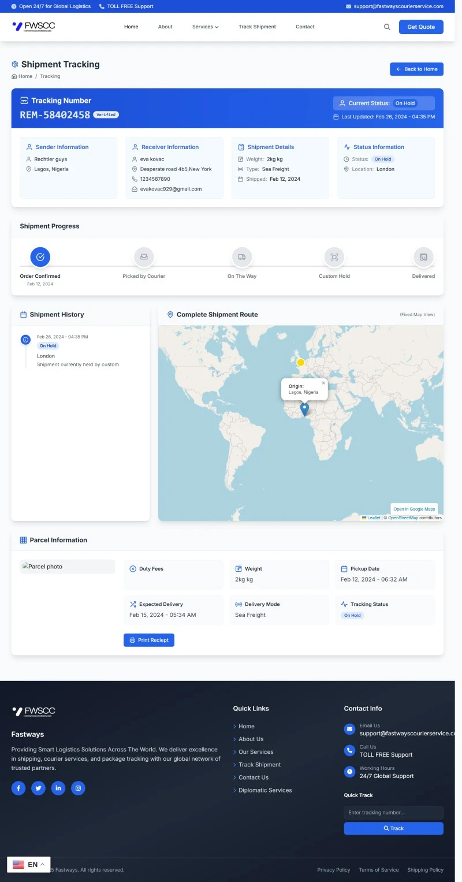462x882 pixels.
Task: Open the Home quick link in footer
Action: pos(247,726)
